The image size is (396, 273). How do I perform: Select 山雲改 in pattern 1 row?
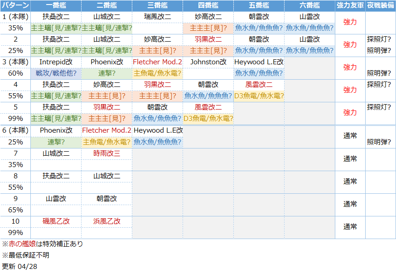310,17
